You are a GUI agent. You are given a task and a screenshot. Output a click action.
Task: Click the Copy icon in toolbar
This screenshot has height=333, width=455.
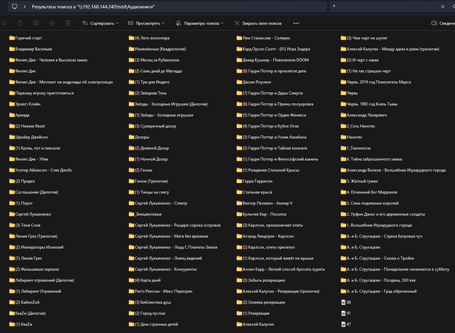click(x=4, y=23)
